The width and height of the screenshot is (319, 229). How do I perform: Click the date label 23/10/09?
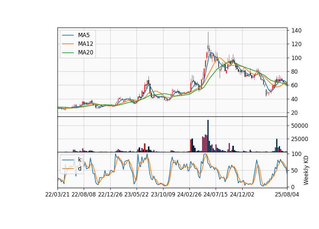163,194
